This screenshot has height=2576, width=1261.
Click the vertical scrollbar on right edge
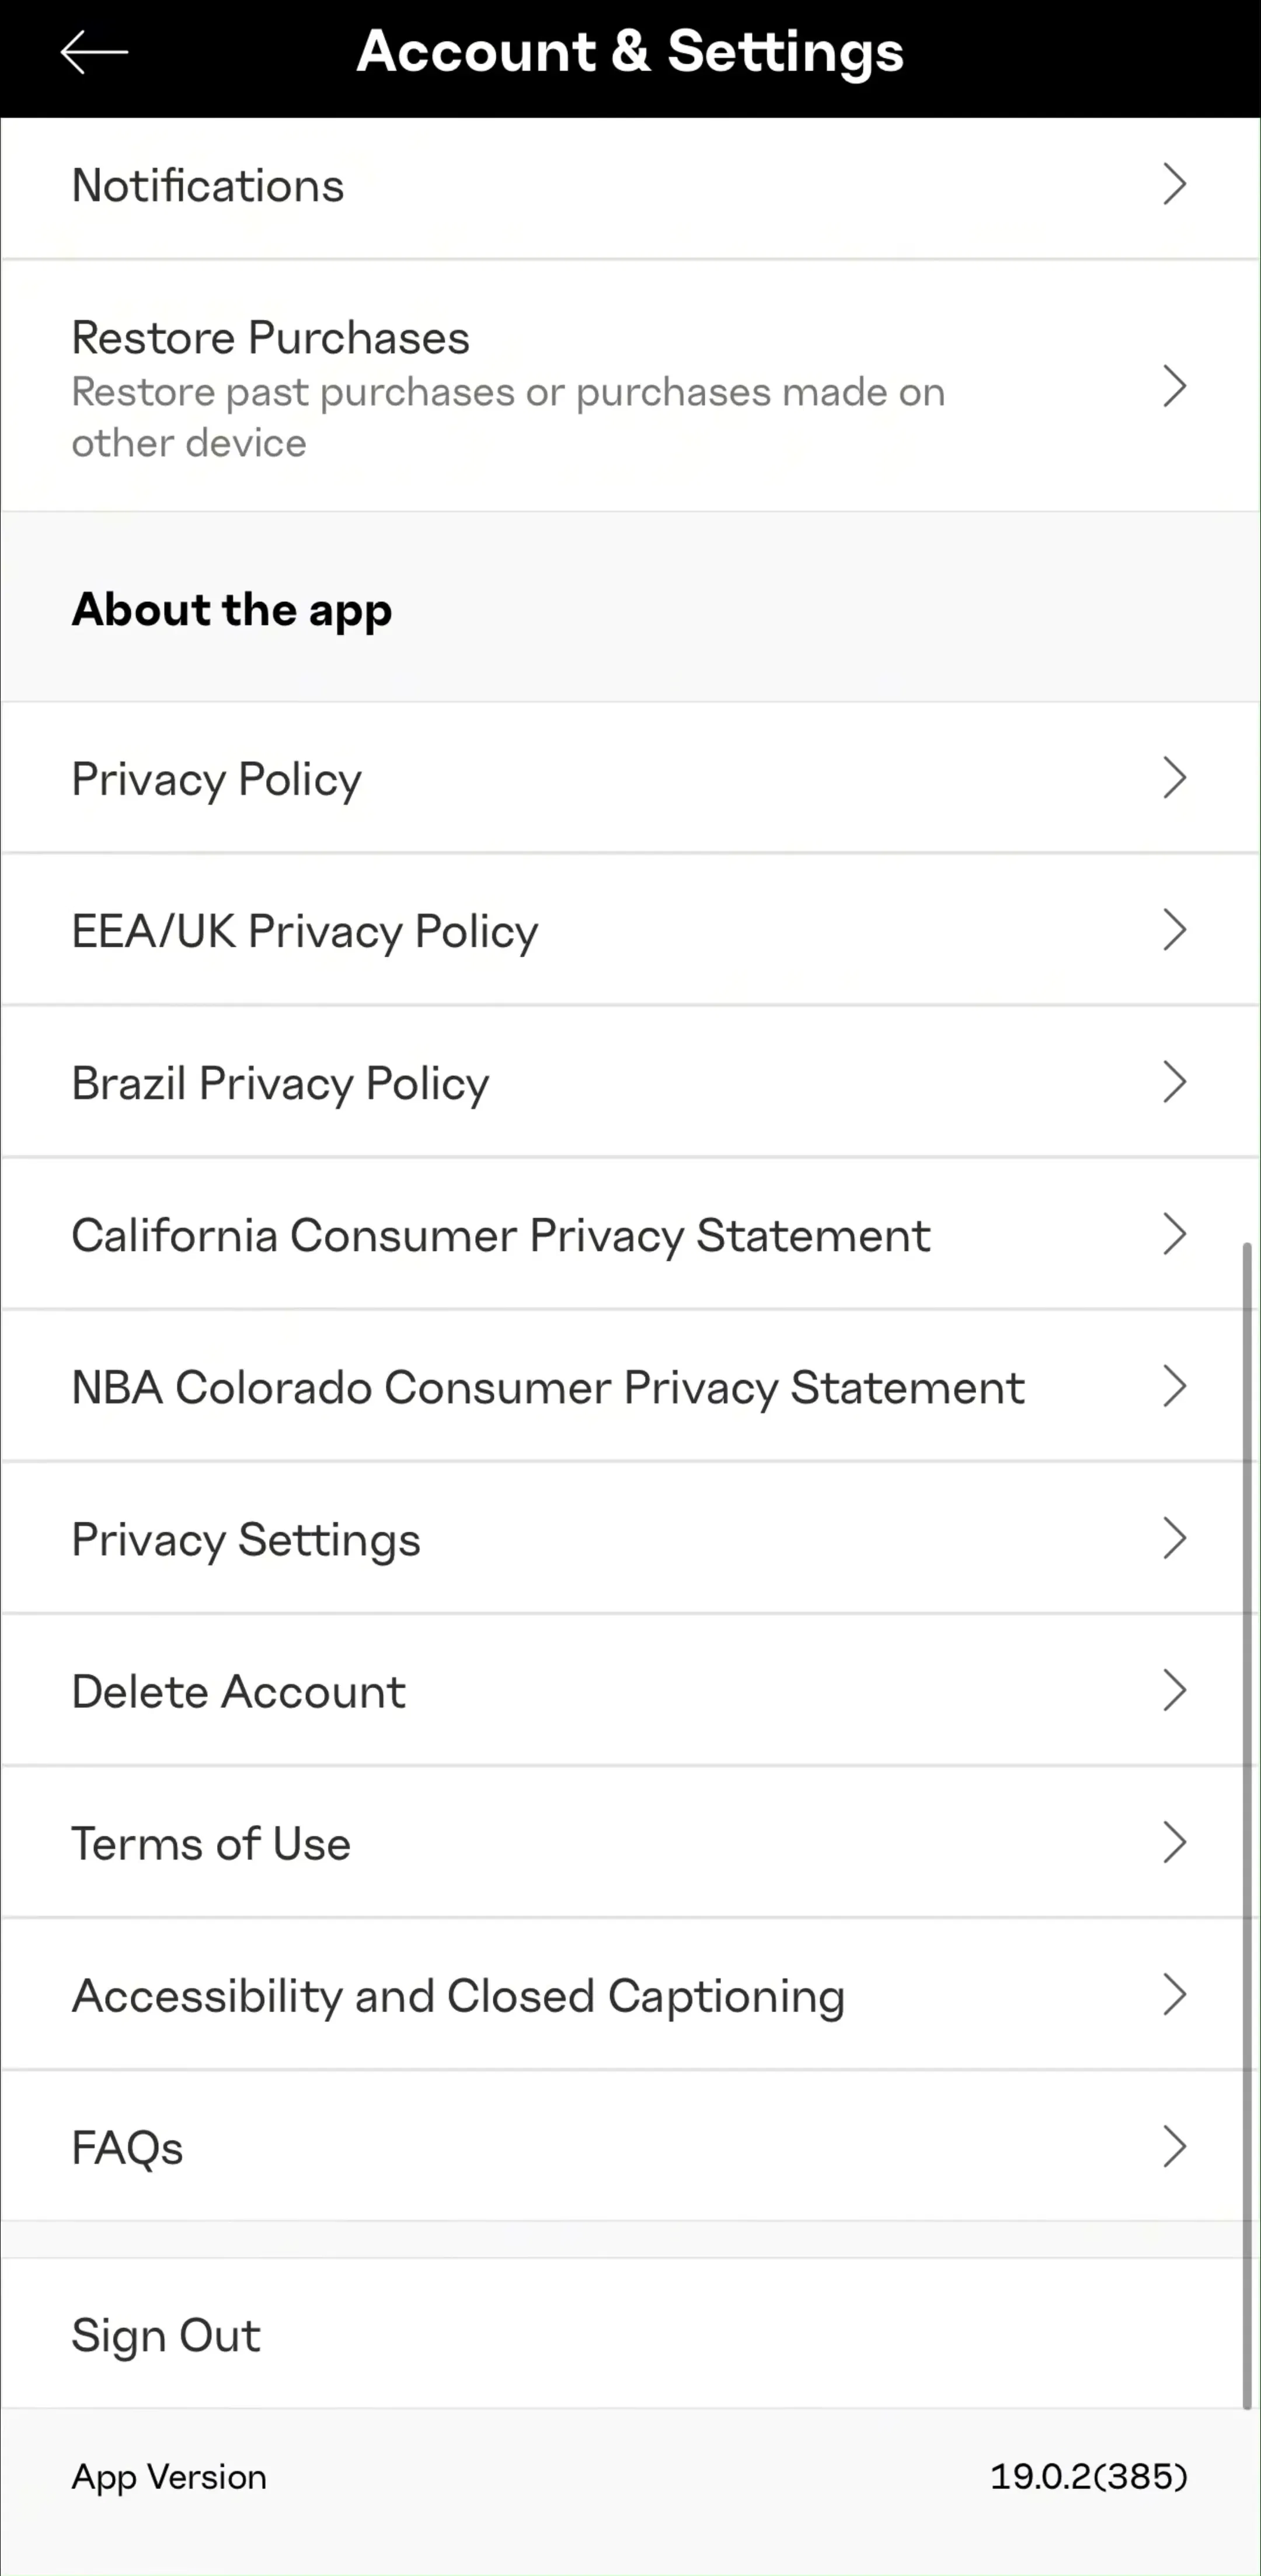tap(1247, 1825)
